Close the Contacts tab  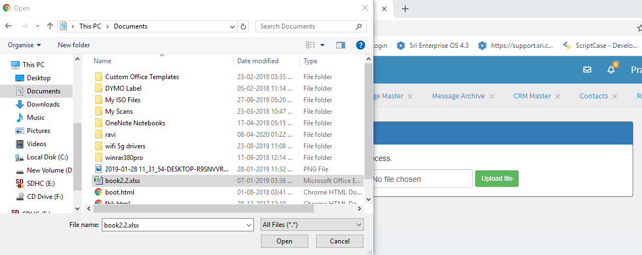614,96
